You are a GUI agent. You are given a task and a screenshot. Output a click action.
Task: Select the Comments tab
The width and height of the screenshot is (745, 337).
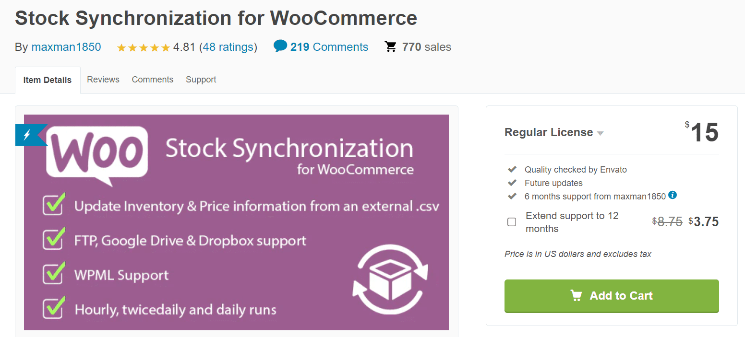tap(153, 80)
